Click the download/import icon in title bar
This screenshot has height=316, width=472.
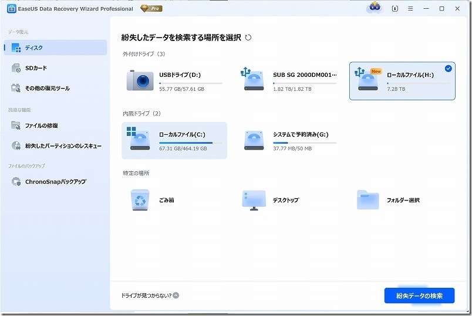point(395,9)
